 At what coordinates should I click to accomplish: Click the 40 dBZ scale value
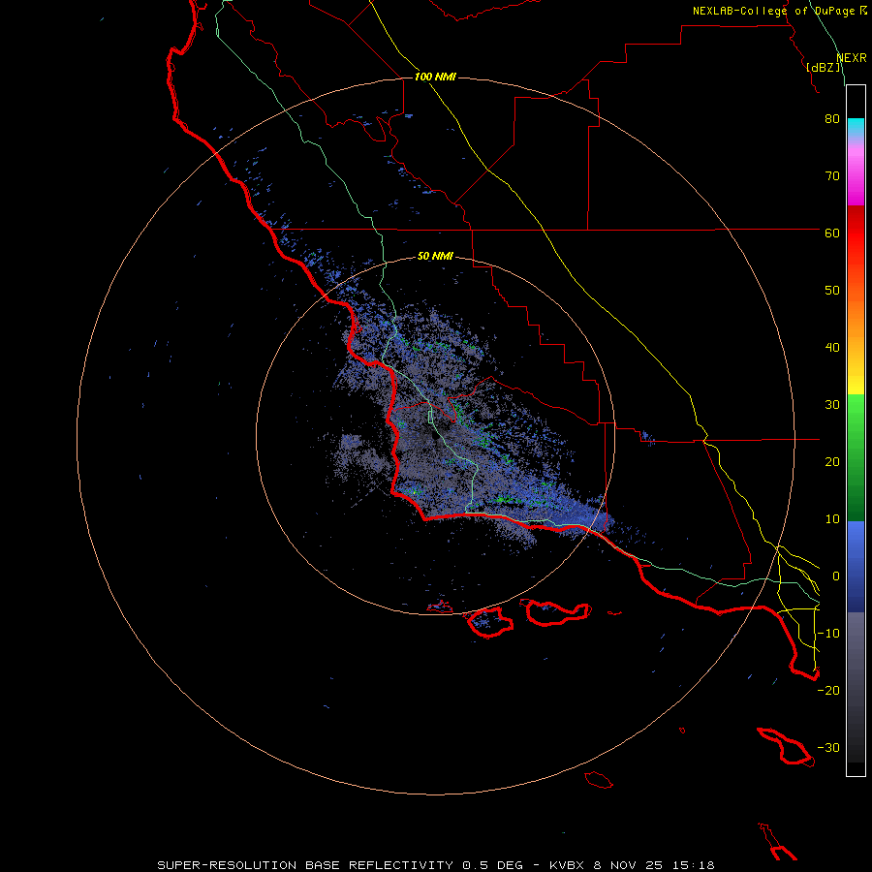[832, 348]
